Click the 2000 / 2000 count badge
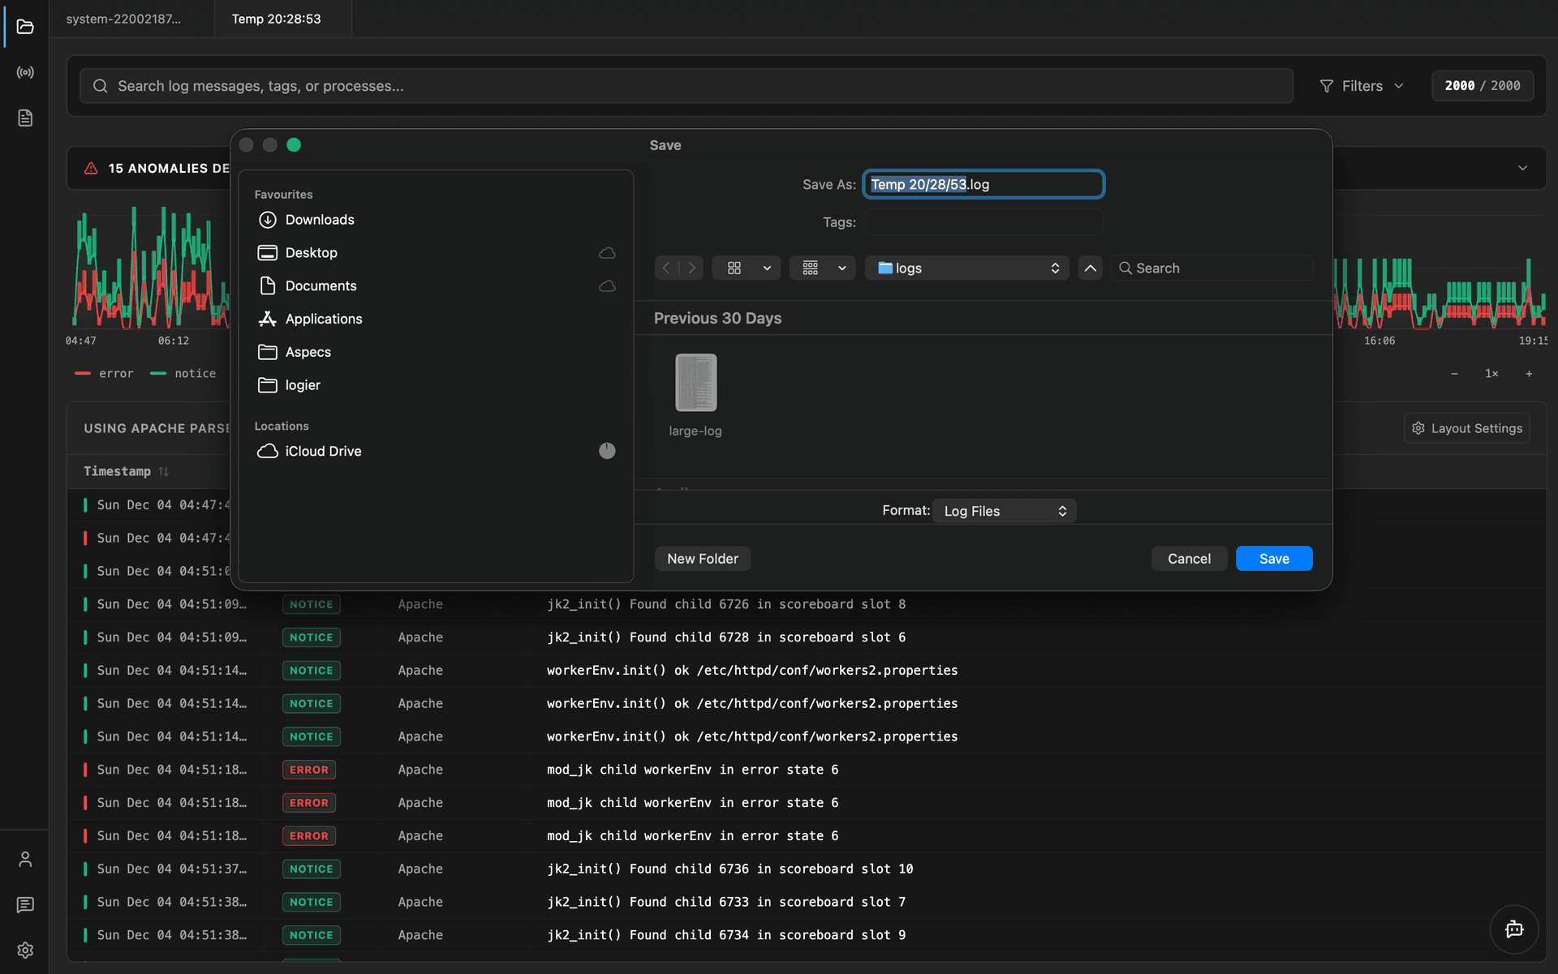The height and width of the screenshot is (974, 1558). [x=1483, y=86]
